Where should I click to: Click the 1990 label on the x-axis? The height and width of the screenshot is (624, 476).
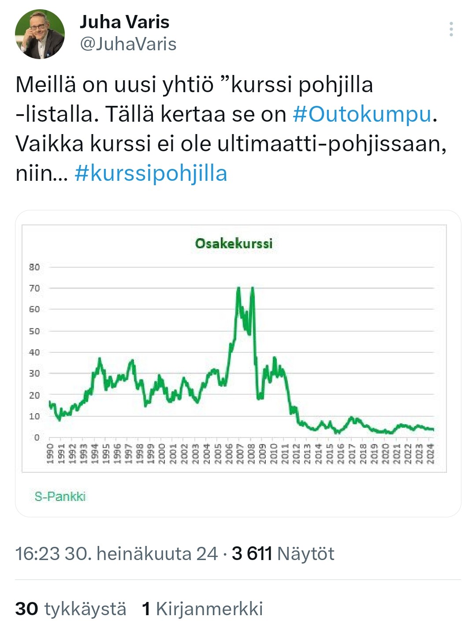50,453
